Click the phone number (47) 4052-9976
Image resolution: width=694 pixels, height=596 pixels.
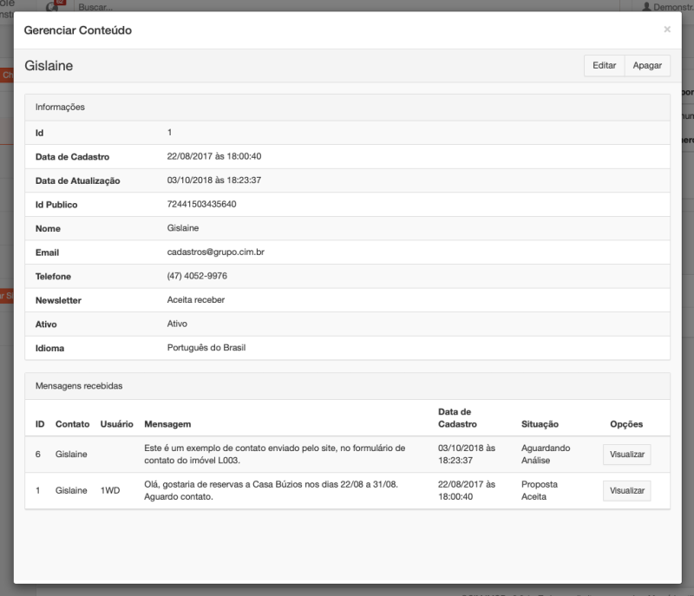click(197, 276)
